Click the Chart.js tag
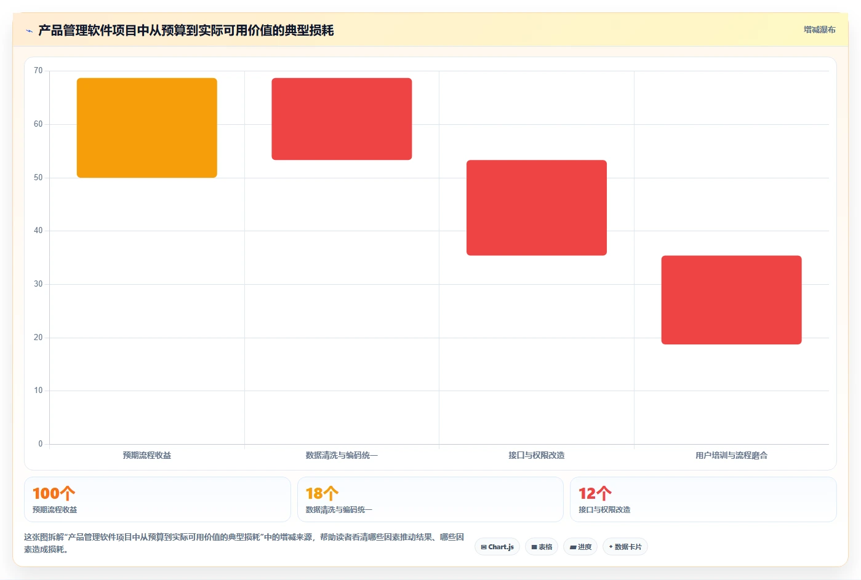Screen dimensions: 861x580 coord(497,547)
